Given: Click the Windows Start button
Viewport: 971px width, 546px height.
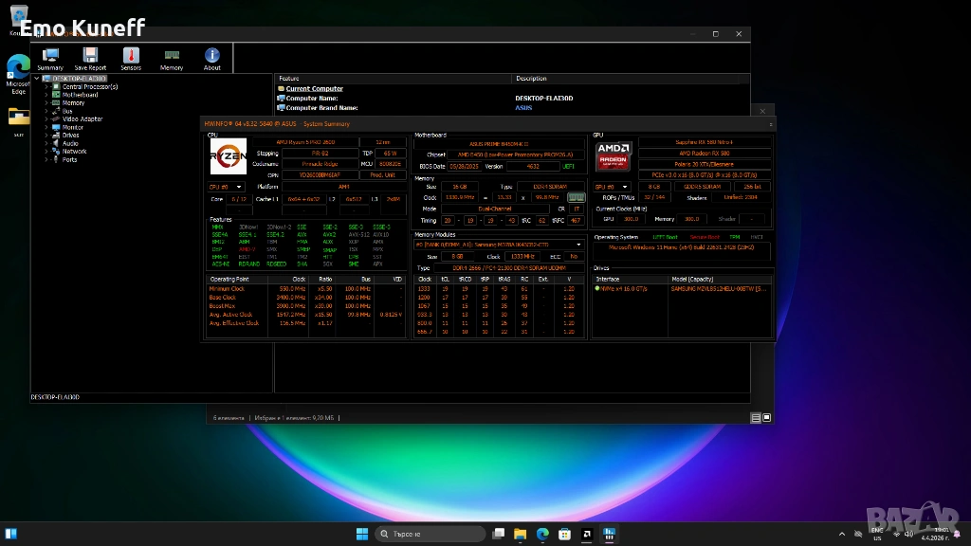Looking at the screenshot, I should pos(361,534).
